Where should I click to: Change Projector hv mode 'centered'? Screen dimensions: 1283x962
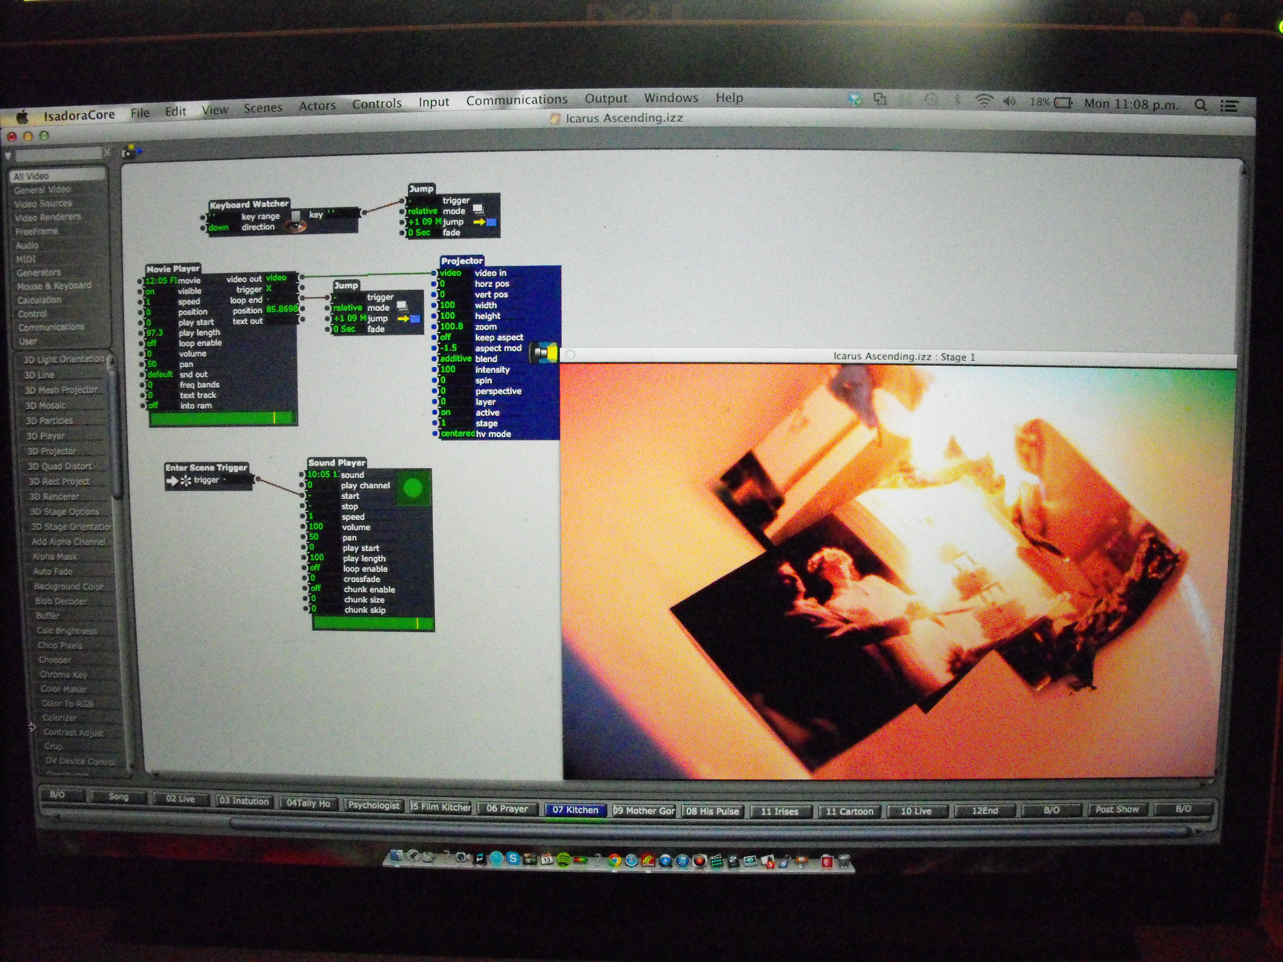[457, 434]
